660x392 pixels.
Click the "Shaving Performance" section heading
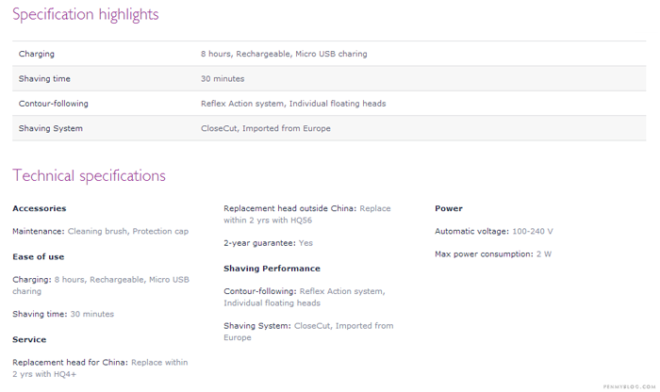pyautogui.click(x=272, y=269)
